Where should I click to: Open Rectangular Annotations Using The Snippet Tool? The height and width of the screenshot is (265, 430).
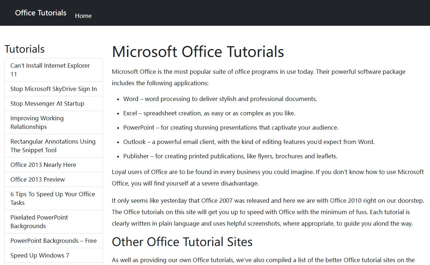[x=54, y=146]
